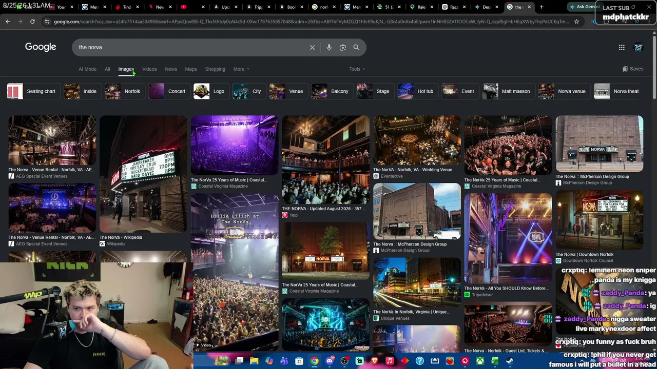Screen dimensions: 657x369
Task: Open File Explorer from the taskbar
Action: (254, 361)
